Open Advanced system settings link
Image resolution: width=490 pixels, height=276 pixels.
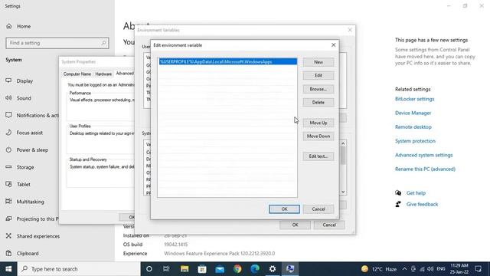(x=423, y=155)
